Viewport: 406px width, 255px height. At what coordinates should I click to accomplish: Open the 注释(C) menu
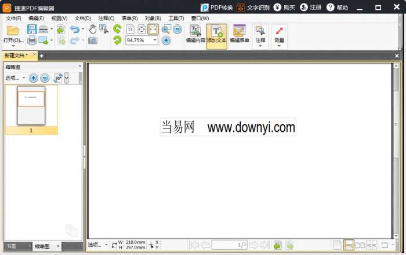click(x=106, y=19)
